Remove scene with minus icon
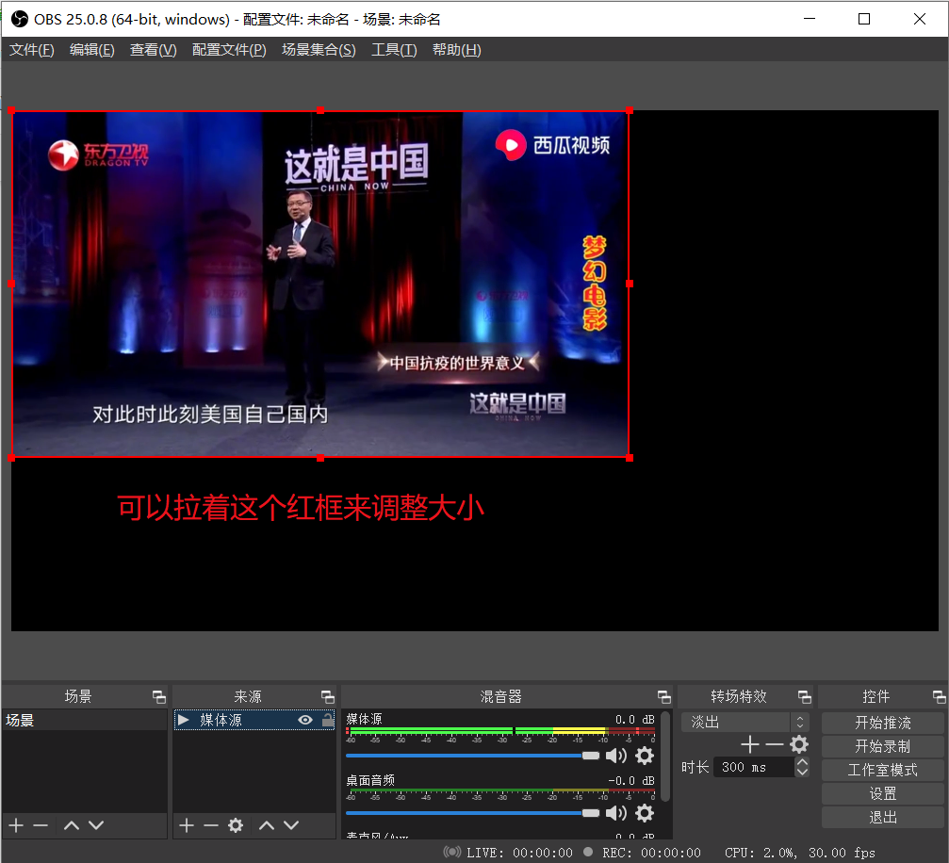 pyautogui.click(x=41, y=825)
